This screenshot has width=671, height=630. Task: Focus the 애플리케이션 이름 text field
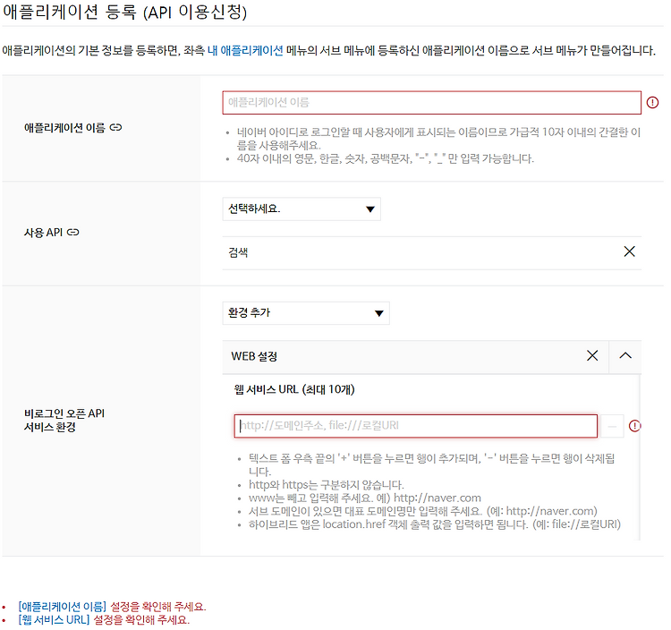click(432, 103)
